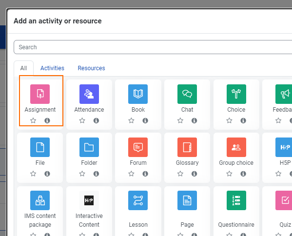Show info about Attendance
Image resolution: width=292 pixels, height=236 pixels.
[96, 120]
